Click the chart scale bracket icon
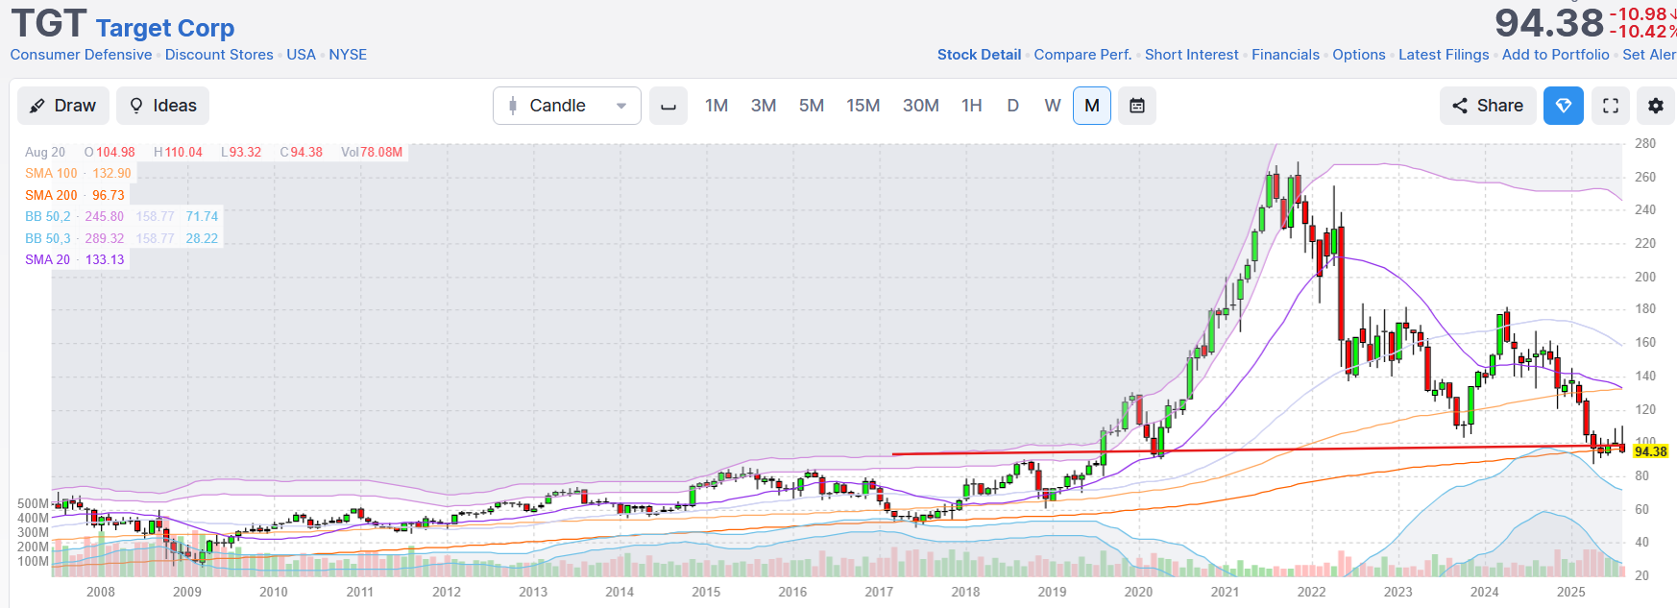Viewport: 1677px width, 608px height. tap(668, 106)
